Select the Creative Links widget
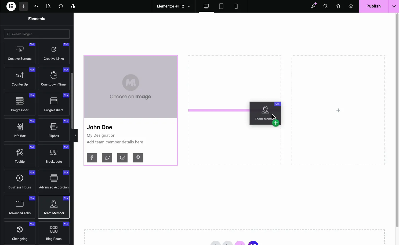 coord(54,53)
